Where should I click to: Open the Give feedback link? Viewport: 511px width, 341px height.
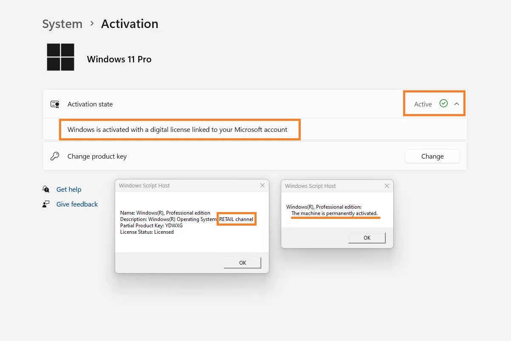pos(77,204)
